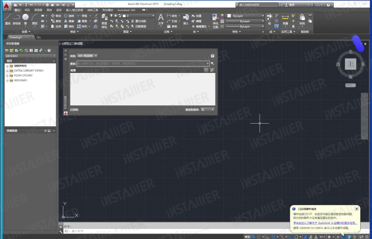Click the Autodesk certified hardware info link
Screen dimensions: 372x239
(325, 223)
